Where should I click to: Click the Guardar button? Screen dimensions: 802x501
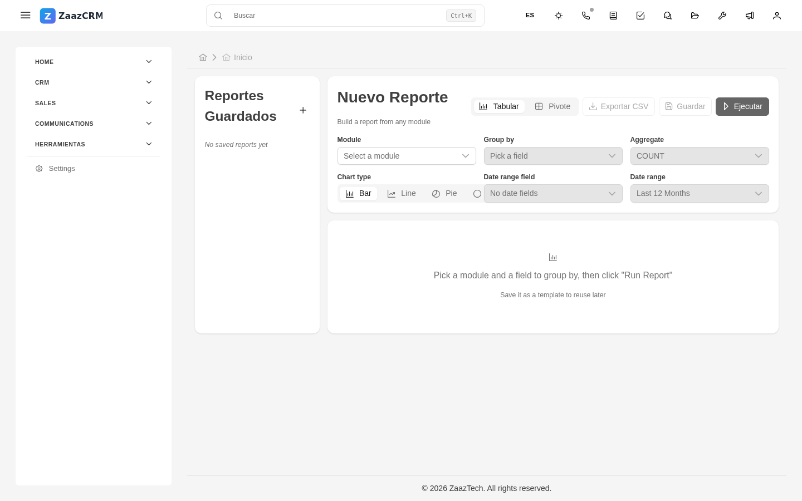tap(685, 106)
